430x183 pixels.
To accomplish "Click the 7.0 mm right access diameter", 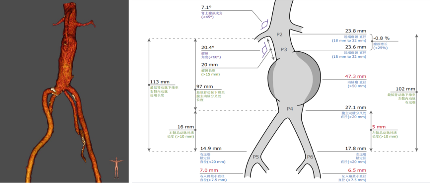I will (208, 170).
